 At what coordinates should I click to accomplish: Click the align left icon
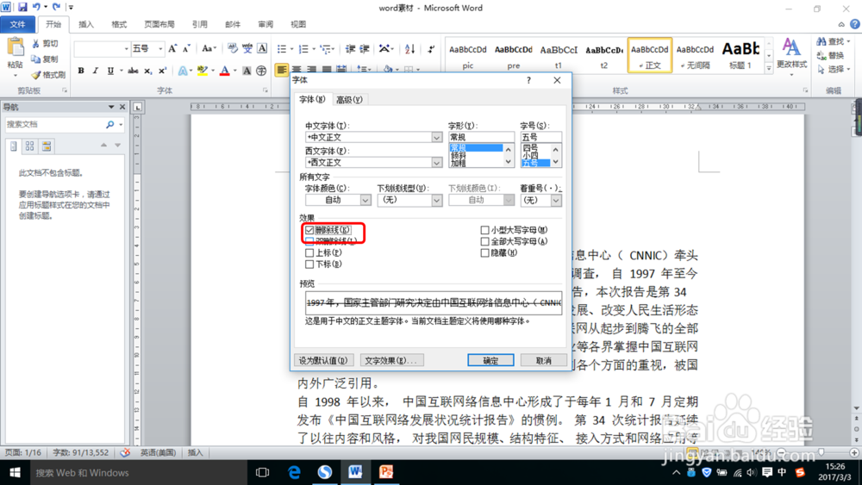click(282, 70)
